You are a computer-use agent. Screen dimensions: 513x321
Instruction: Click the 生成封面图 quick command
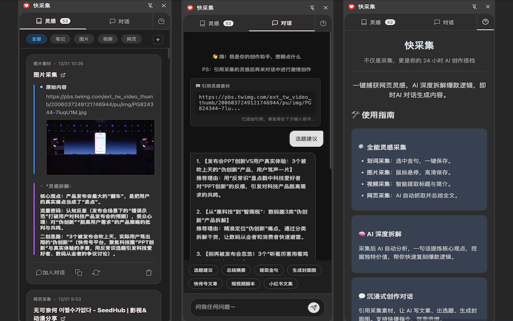click(x=304, y=270)
